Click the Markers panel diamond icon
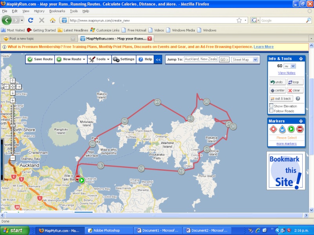Screen dimensions: 314x235 [x=301, y=121]
